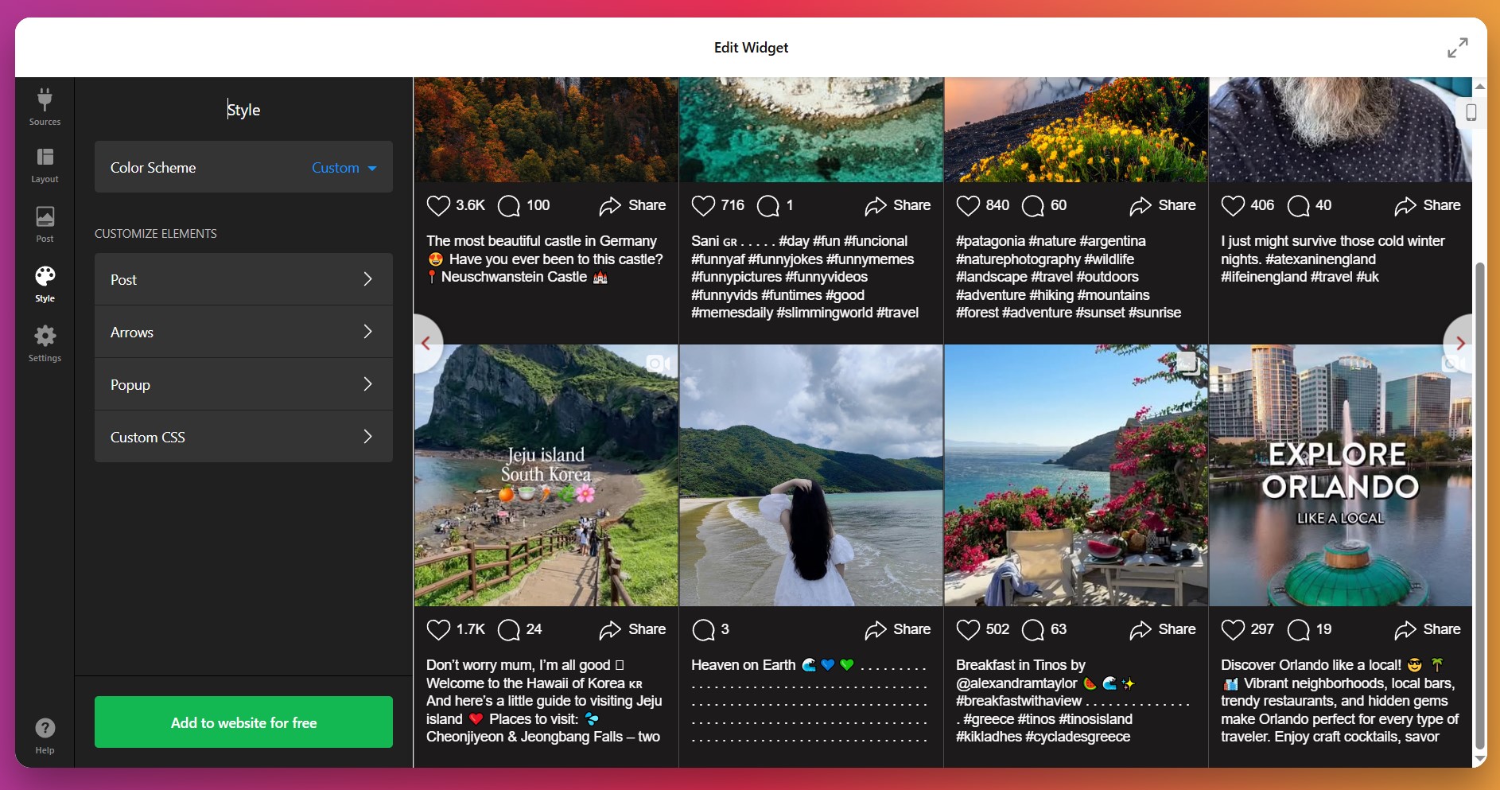This screenshot has width=1500, height=790.
Task: Share the Explore Orlando post
Action: 1428,628
